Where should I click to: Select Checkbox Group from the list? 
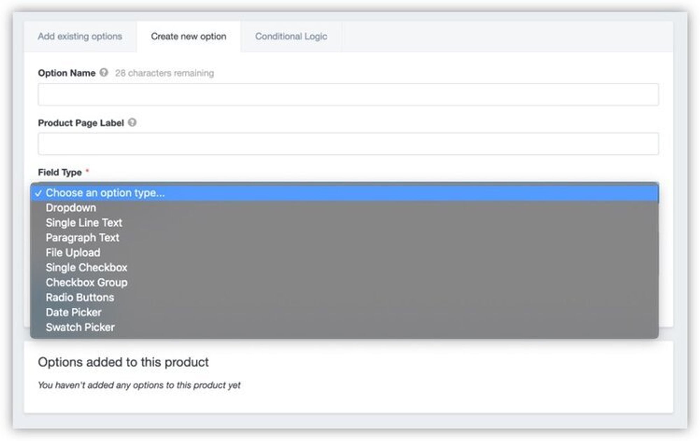(86, 283)
